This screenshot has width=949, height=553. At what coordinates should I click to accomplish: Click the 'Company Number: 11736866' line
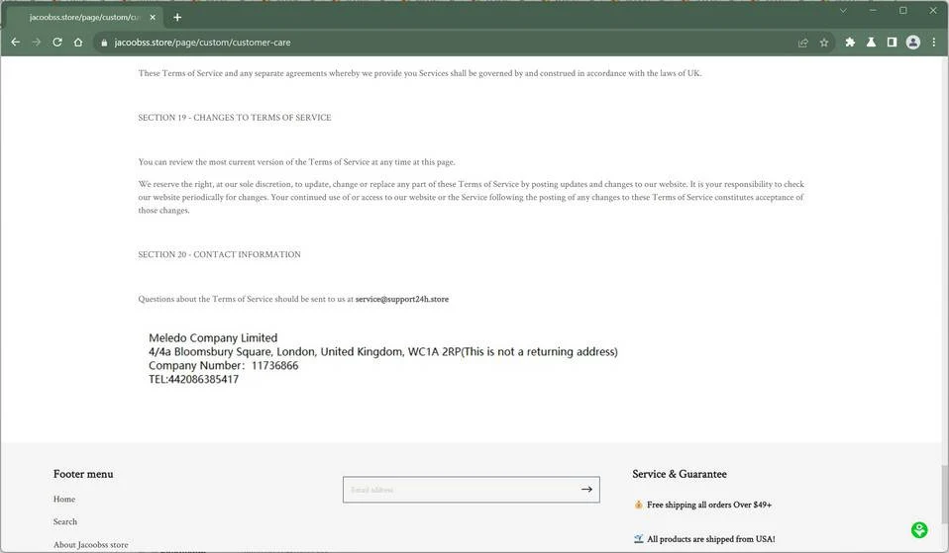223,366
